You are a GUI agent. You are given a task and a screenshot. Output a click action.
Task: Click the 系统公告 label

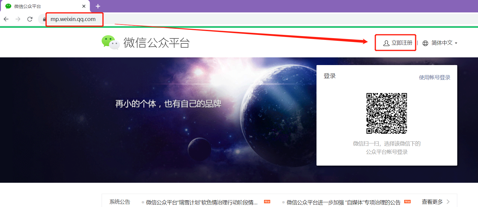click(120, 202)
